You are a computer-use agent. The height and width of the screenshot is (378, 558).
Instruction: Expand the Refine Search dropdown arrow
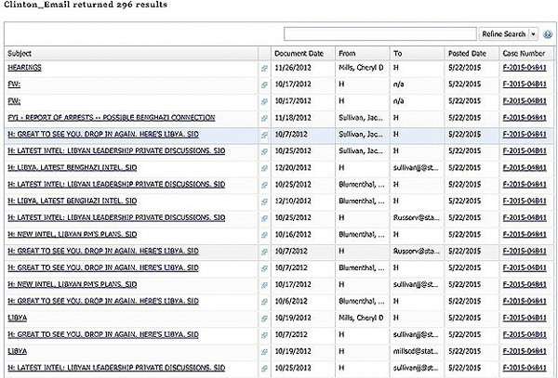click(534, 33)
